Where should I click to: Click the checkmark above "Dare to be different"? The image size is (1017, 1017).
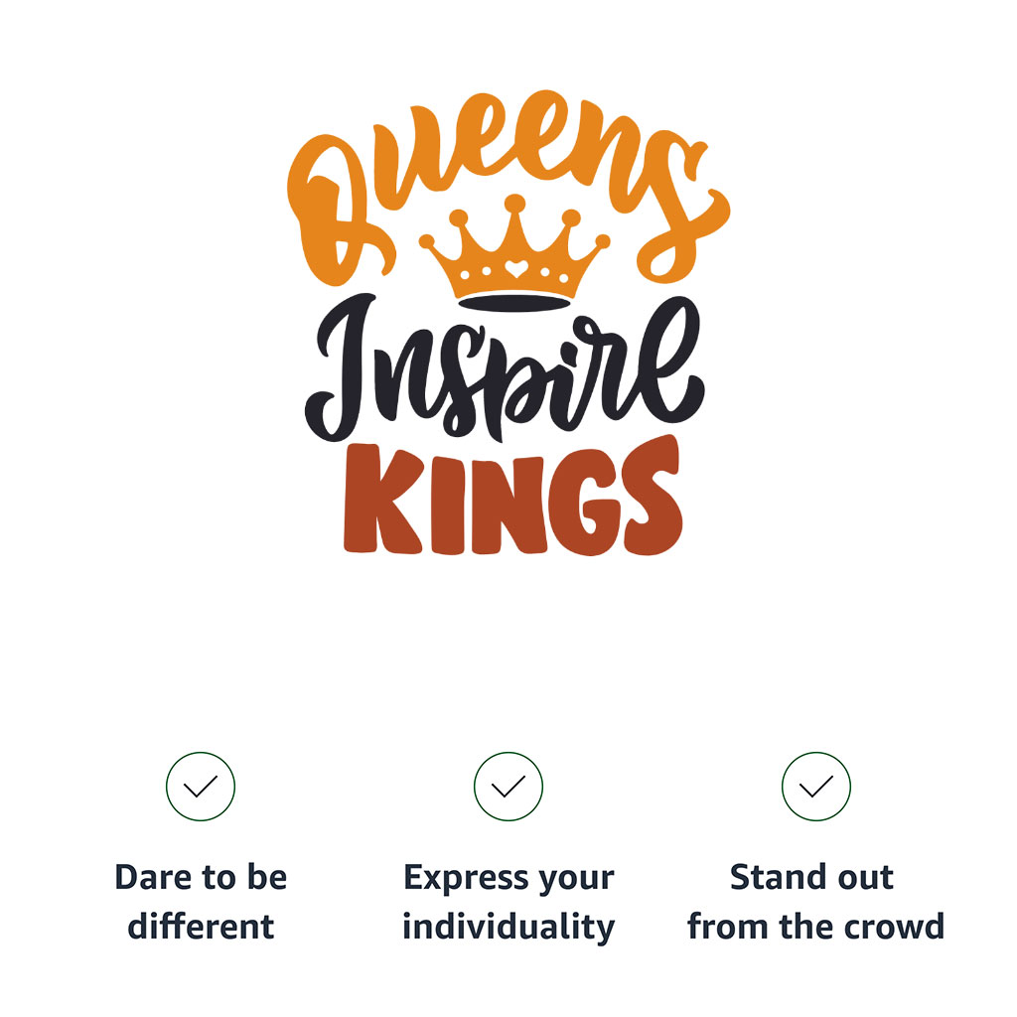pos(201,787)
